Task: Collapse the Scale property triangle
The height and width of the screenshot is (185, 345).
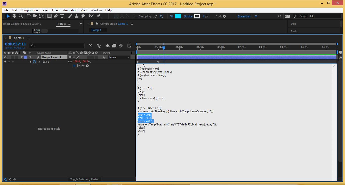Action: (31, 62)
